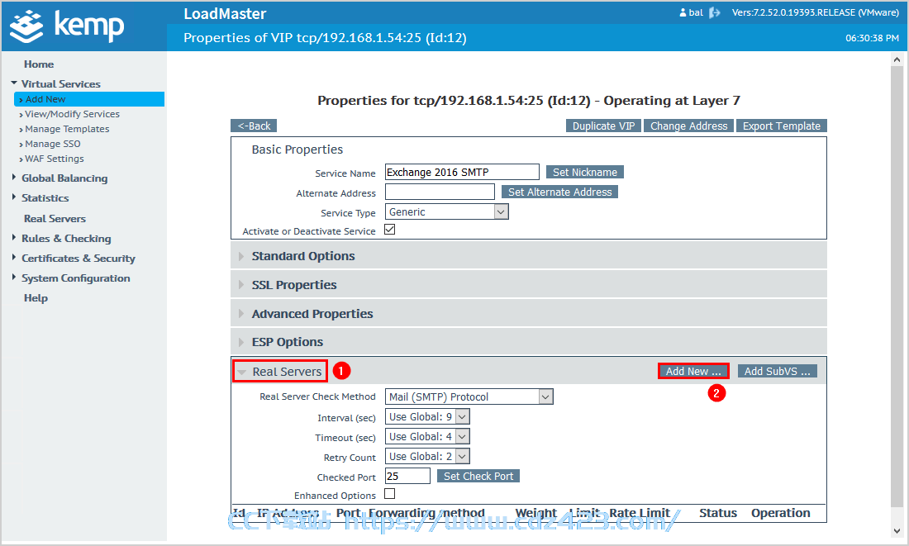Image resolution: width=909 pixels, height=546 pixels.
Task: Click the Status column header
Action: pos(717,513)
